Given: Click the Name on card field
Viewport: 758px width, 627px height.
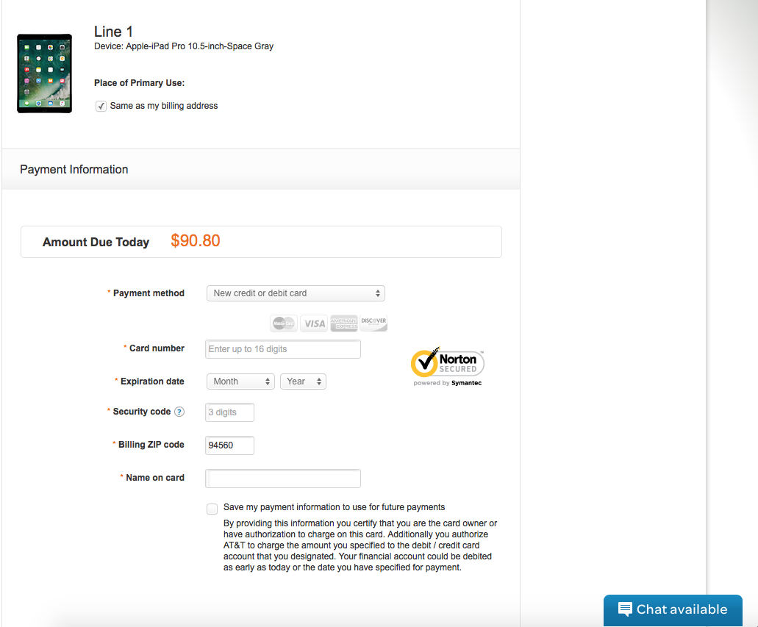Looking at the screenshot, I should pyautogui.click(x=283, y=478).
